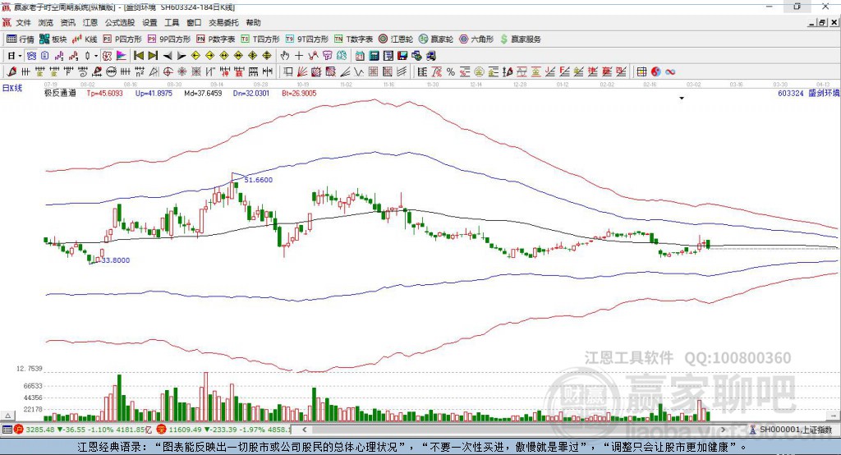This screenshot has height=455, width=841.
Task: Select the pencil draw tool
Action: tap(11, 71)
